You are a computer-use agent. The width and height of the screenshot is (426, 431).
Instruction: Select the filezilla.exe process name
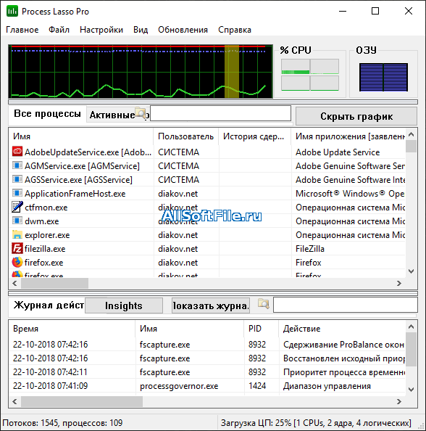click(45, 249)
